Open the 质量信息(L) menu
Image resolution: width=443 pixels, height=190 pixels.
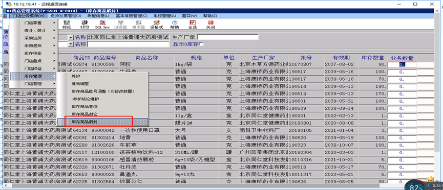click(x=98, y=16)
